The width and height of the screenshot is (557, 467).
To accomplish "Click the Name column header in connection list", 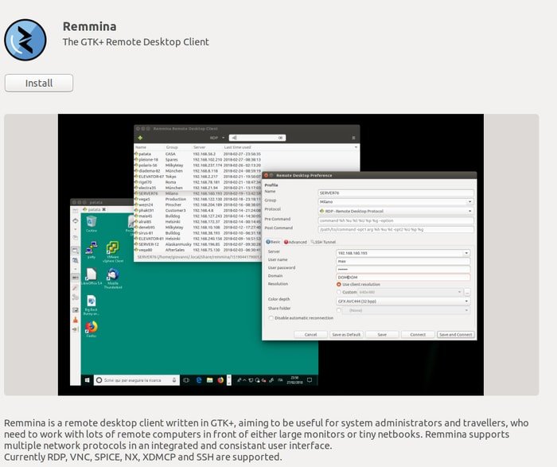I will click(x=141, y=147).
